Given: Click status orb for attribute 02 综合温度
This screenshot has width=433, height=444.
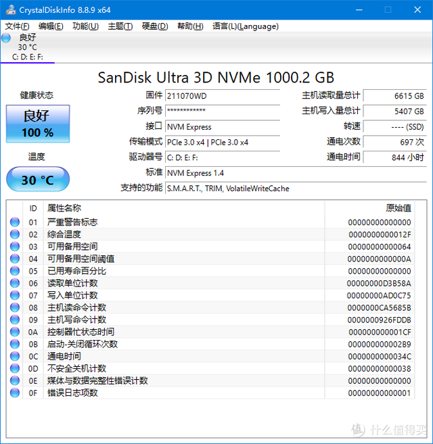Looking at the screenshot, I should pyautogui.click(x=15, y=235).
